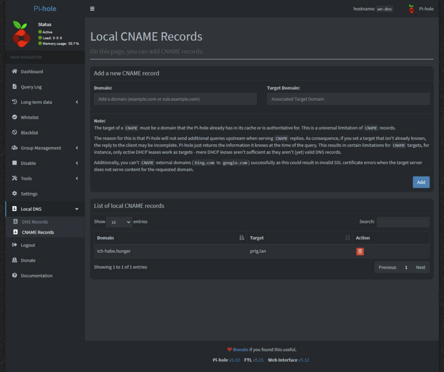This screenshot has height=372, width=444.
Task: Click page 1 in the pagination
Action: [406, 267]
